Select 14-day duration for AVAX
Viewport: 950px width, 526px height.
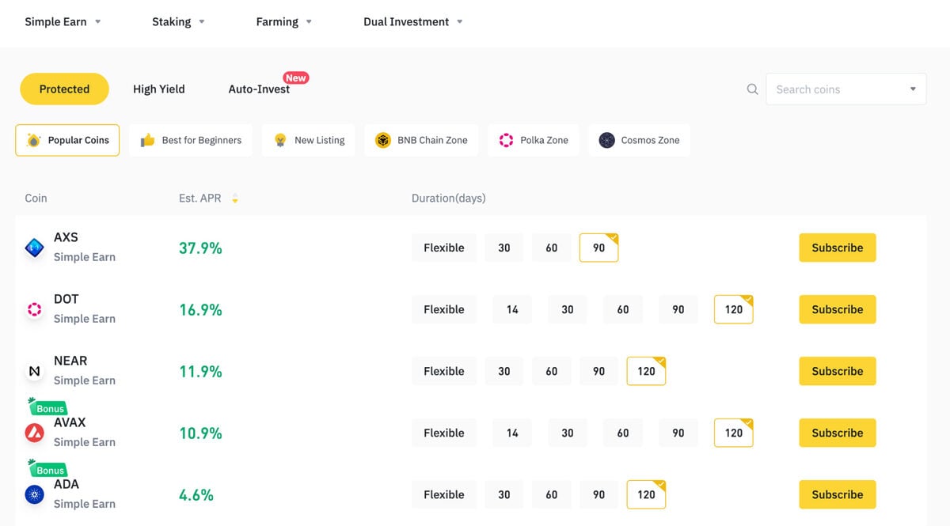(512, 433)
